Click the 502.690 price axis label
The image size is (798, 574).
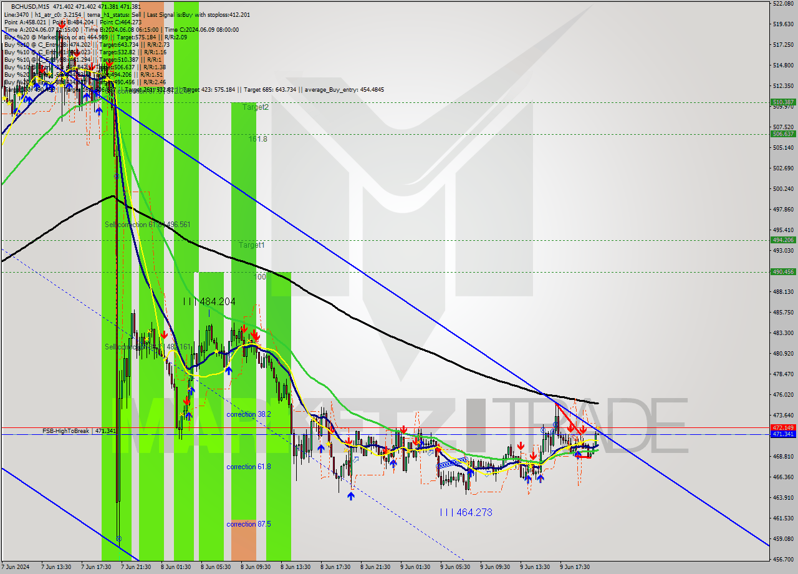tap(783, 168)
